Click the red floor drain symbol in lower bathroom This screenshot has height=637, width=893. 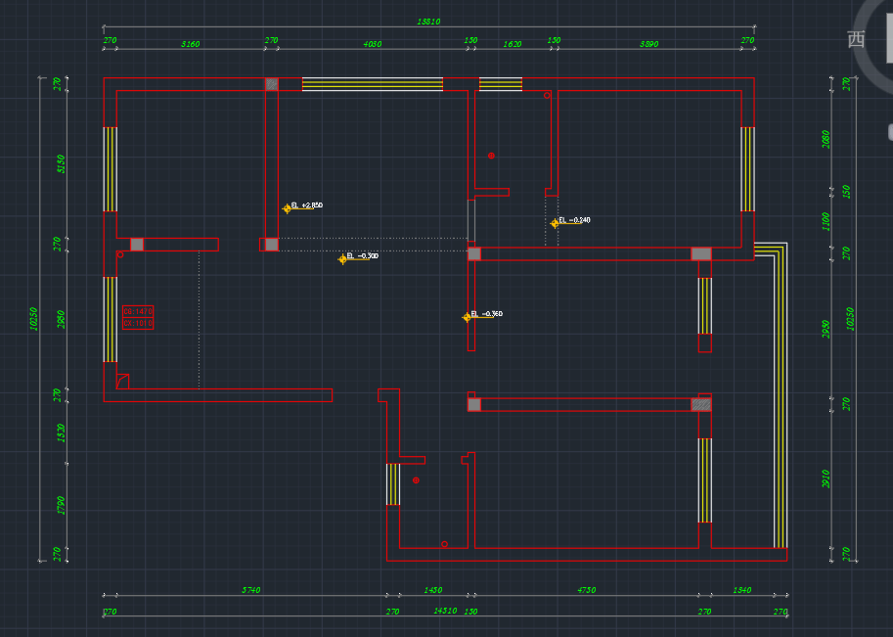point(416,480)
